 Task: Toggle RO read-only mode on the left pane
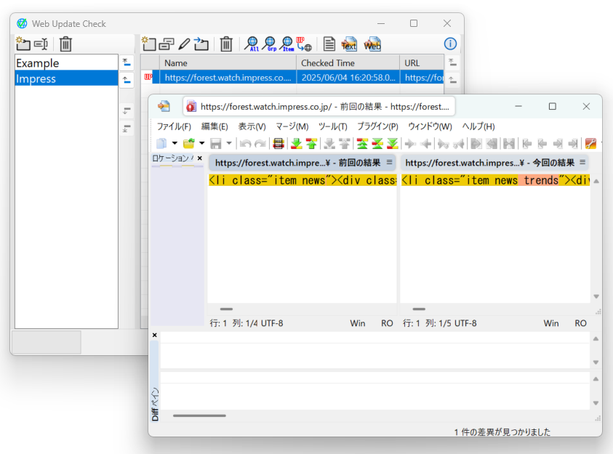[x=387, y=323]
